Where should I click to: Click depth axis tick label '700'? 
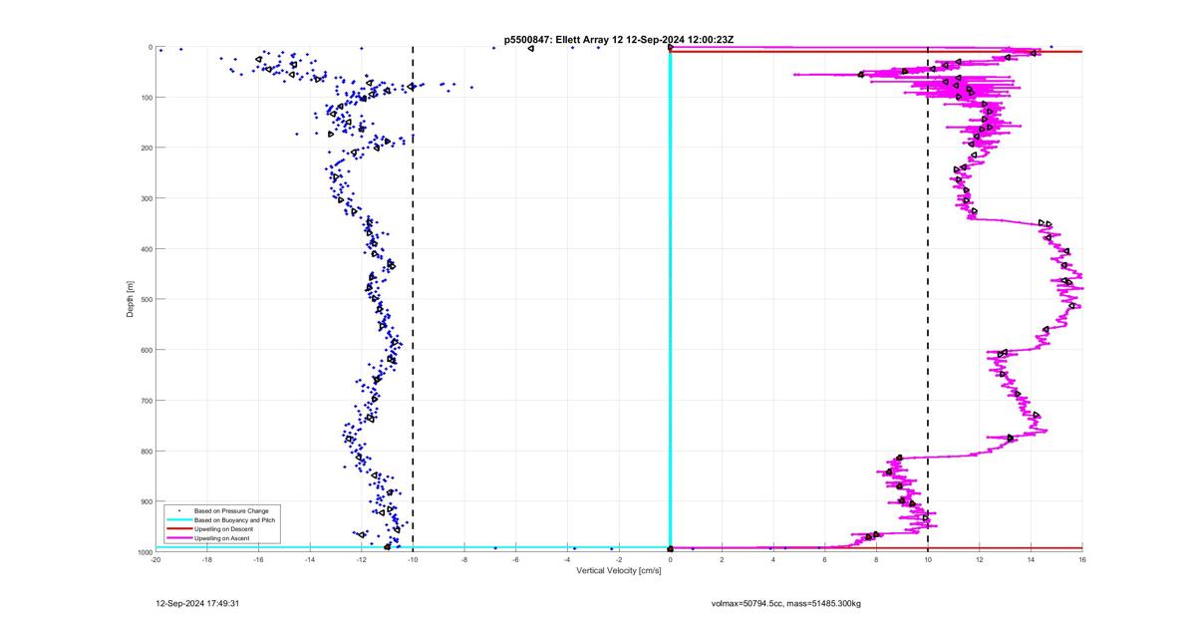point(146,401)
